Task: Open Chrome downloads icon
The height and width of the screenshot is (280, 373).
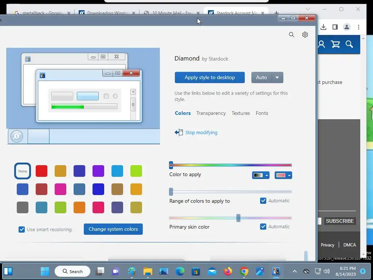Action: point(323,27)
